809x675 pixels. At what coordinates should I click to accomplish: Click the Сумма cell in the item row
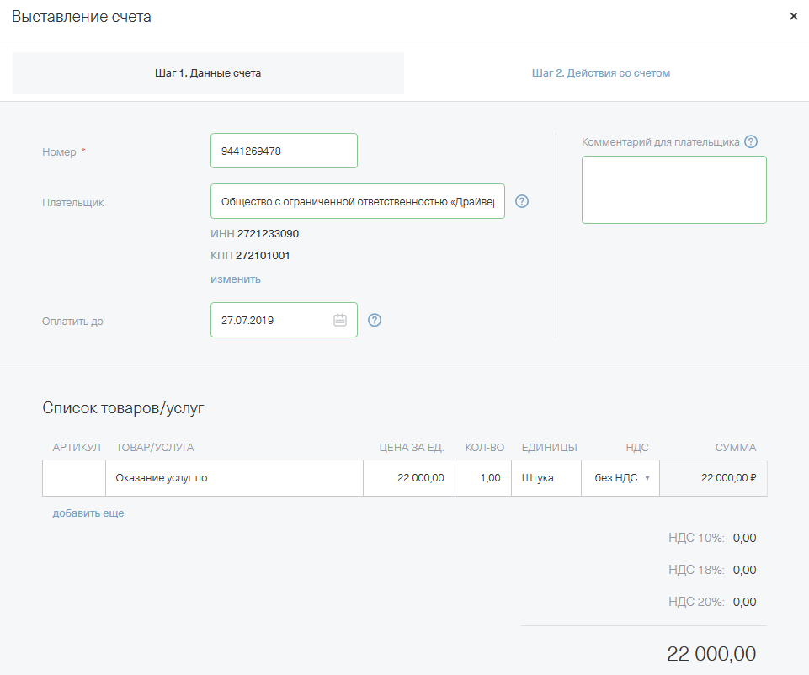[x=713, y=478]
